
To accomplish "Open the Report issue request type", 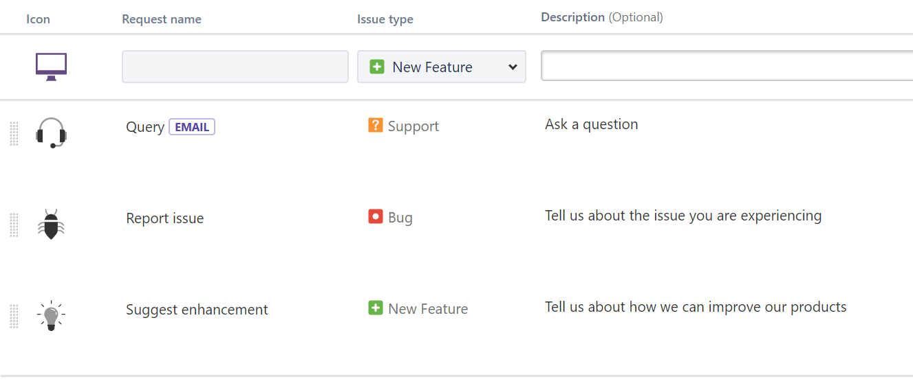I will (165, 218).
